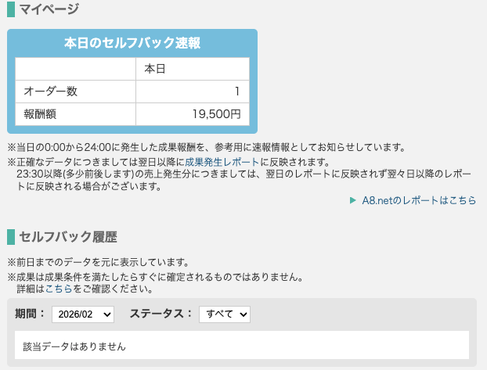
Task: Open the 期間 dropdown showing 2026/02
Action: (83, 314)
